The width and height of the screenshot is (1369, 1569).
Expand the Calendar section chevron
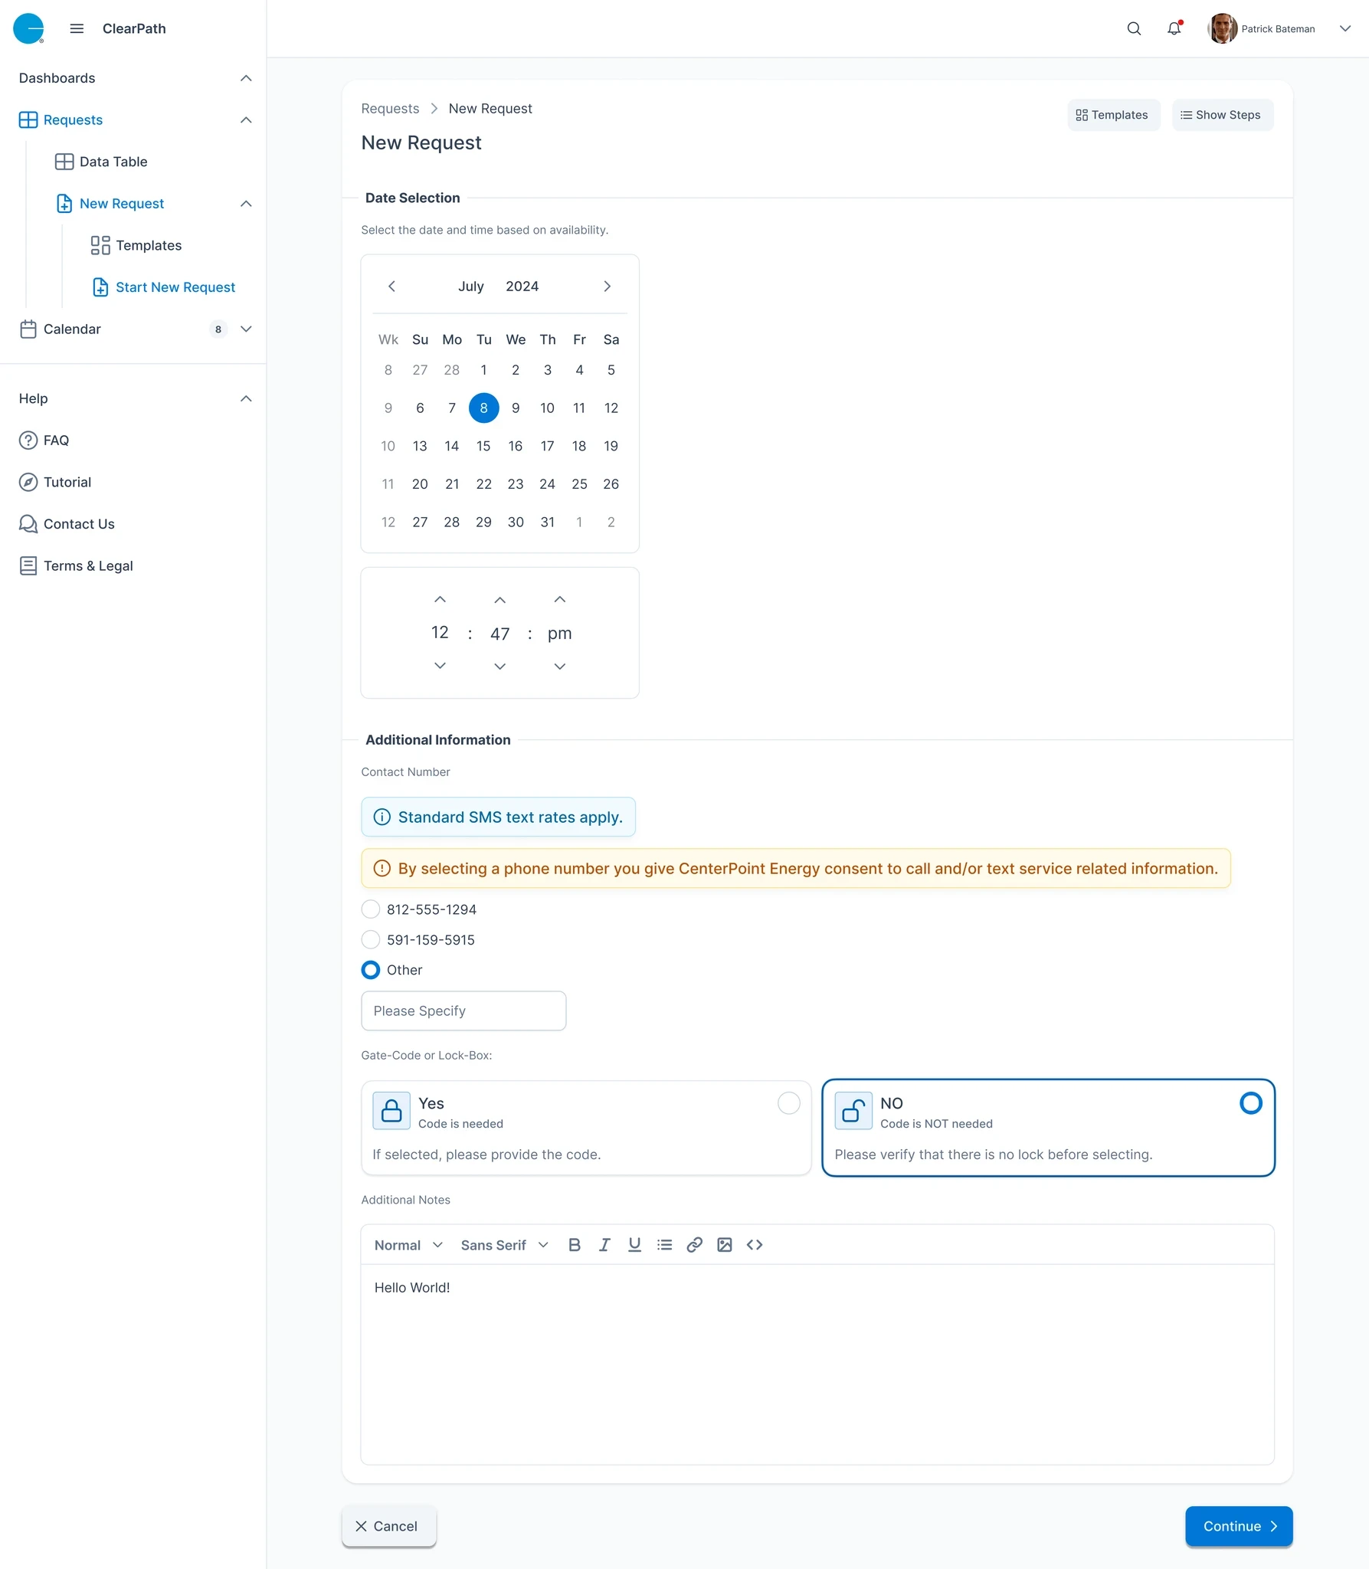coord(246,329)
